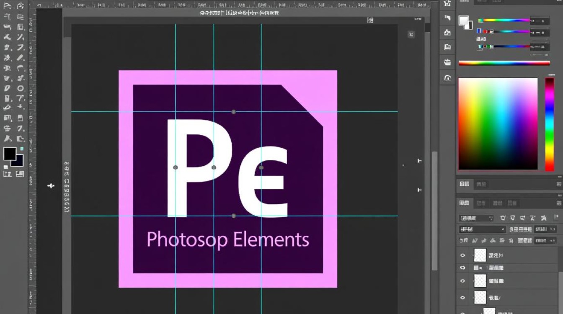Click the value field of the top color slider

[539, 21]
